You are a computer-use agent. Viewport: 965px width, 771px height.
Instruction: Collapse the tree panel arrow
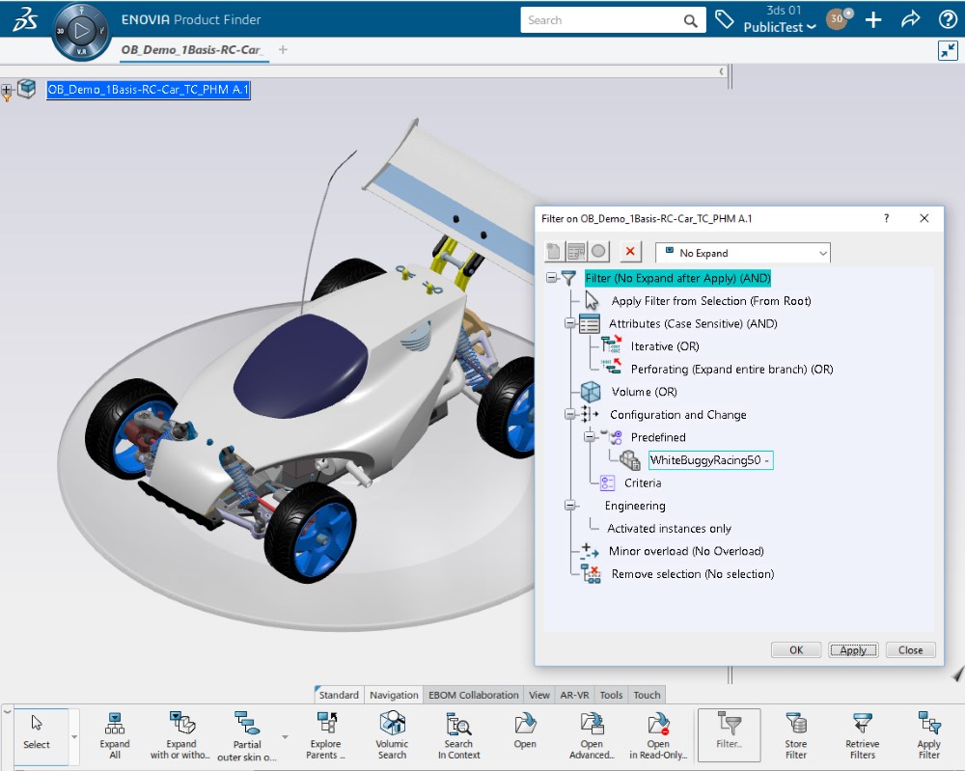coord(721,71)
